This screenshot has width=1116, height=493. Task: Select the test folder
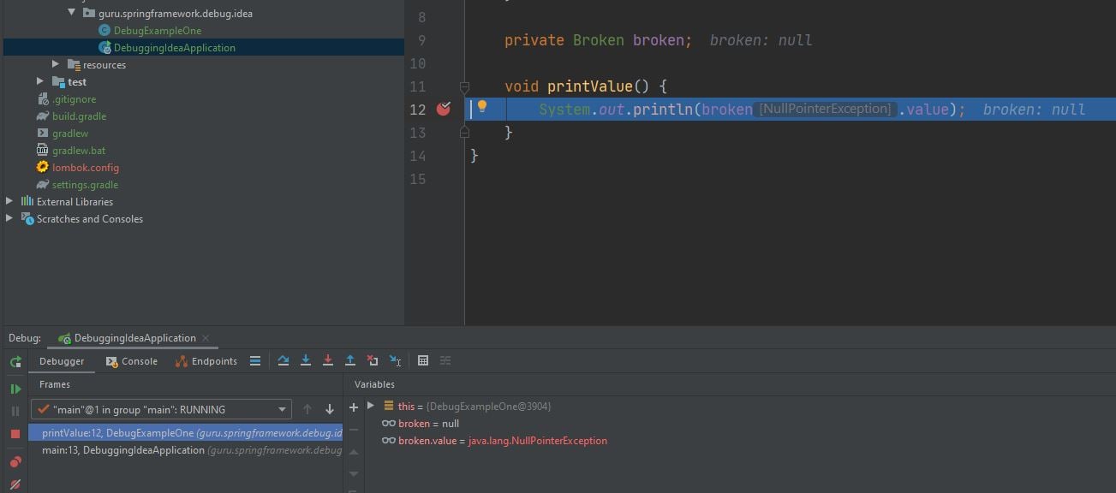pos(76,82)
